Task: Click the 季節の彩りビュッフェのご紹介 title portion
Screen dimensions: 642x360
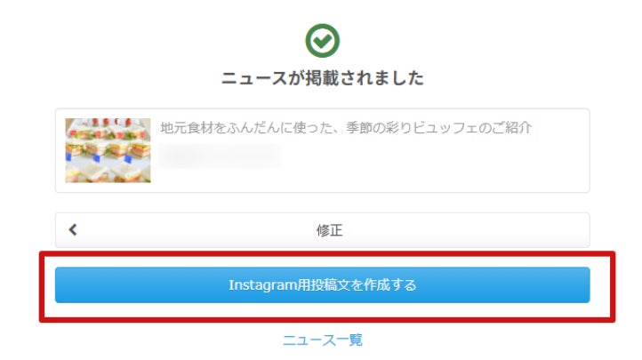Action: coord(439,128)
